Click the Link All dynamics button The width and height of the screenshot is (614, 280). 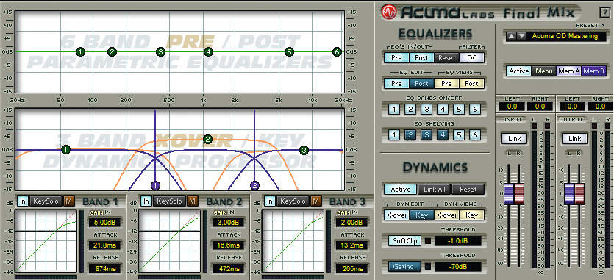coord(435,189)
